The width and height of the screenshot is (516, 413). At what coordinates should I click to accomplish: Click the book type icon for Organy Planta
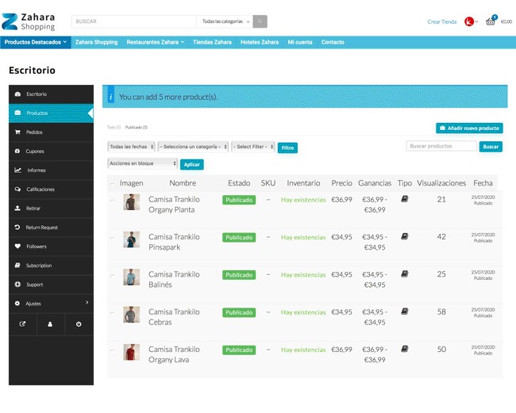[x=404, y=200]
